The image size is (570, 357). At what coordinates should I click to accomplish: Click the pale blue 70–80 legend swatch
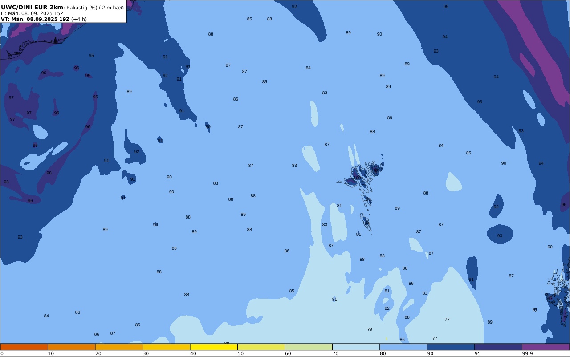coord(356,347)
